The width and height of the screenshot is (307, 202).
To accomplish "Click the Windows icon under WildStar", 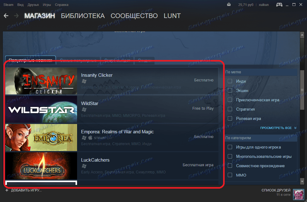I will click(x=84, y=109).
